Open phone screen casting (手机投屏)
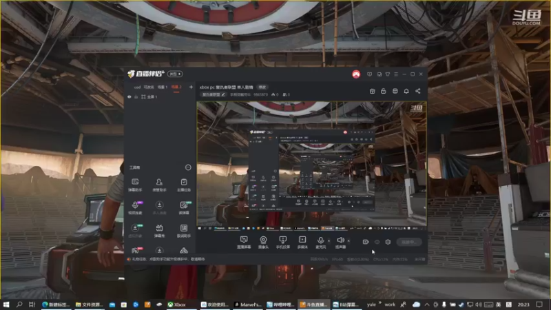This screenshot has width=551, height=310. (282, 242)
